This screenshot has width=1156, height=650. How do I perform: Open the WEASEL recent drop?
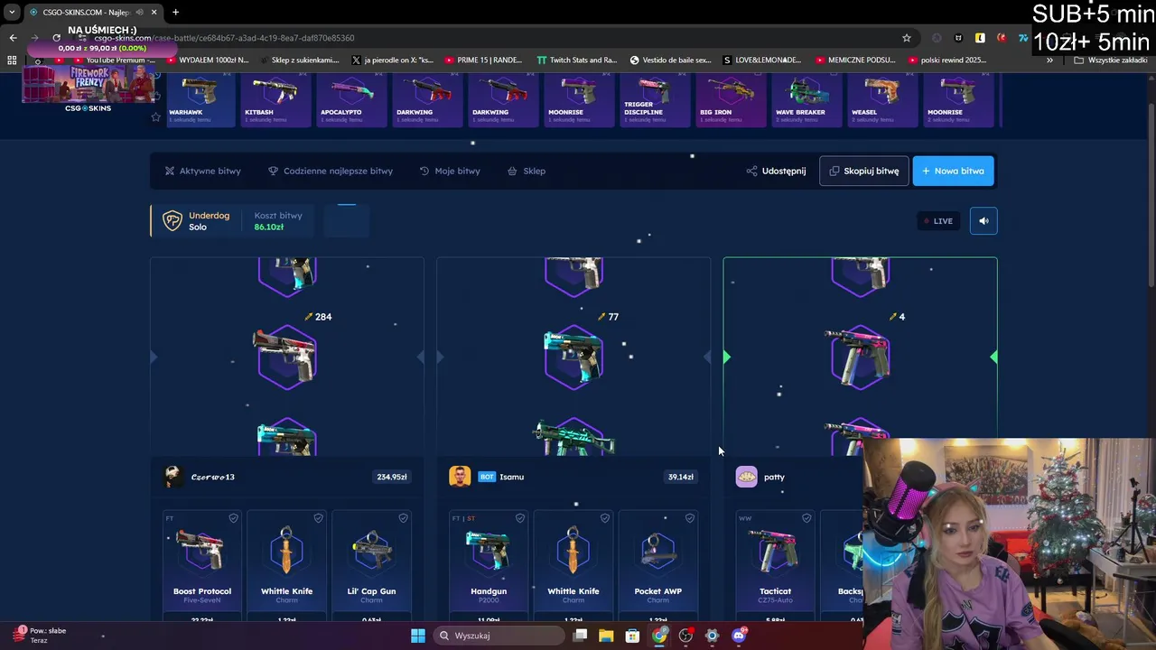[x=883, y=99]
